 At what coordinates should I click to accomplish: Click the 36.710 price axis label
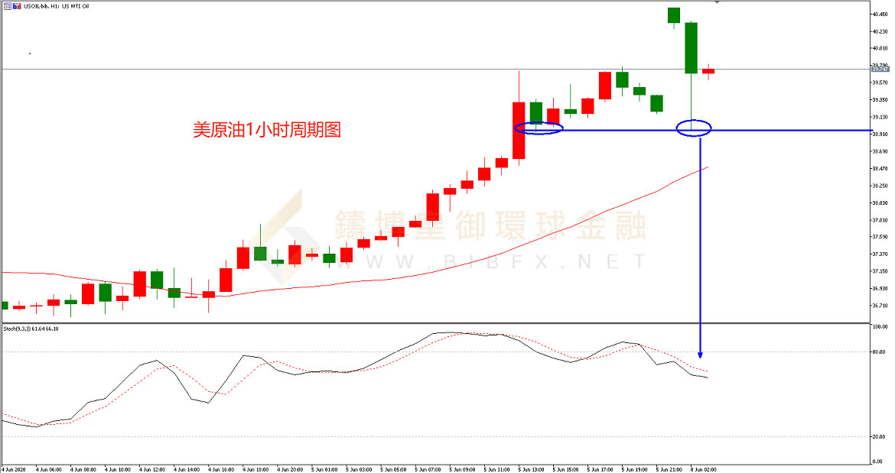[x=880, y=306]
